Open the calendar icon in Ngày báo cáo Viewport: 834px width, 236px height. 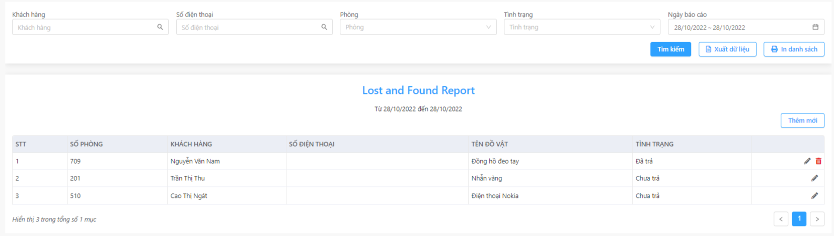point(815,27)
